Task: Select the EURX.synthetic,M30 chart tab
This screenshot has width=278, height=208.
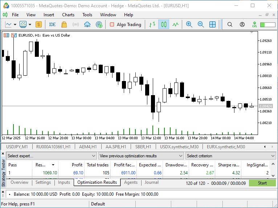Action: coord(226,147)
